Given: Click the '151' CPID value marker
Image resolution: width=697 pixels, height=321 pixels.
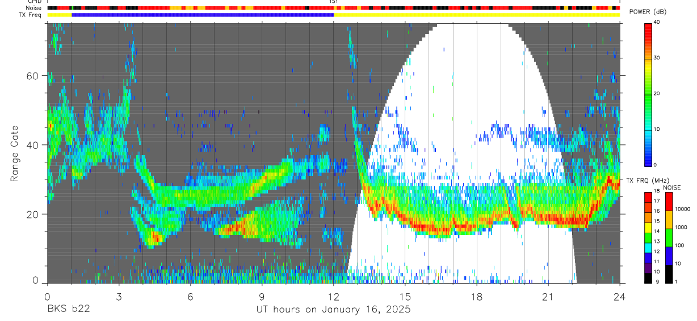Looking at the screenshot, I should pyautogui.click(x=334, y=2).
